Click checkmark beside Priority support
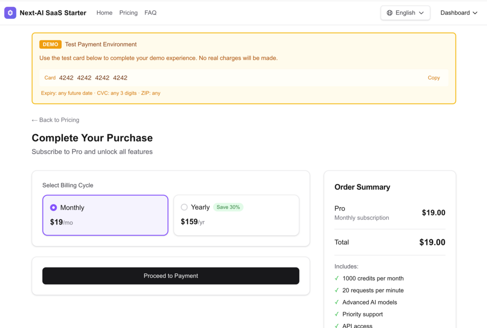 (x=337, y=314)
